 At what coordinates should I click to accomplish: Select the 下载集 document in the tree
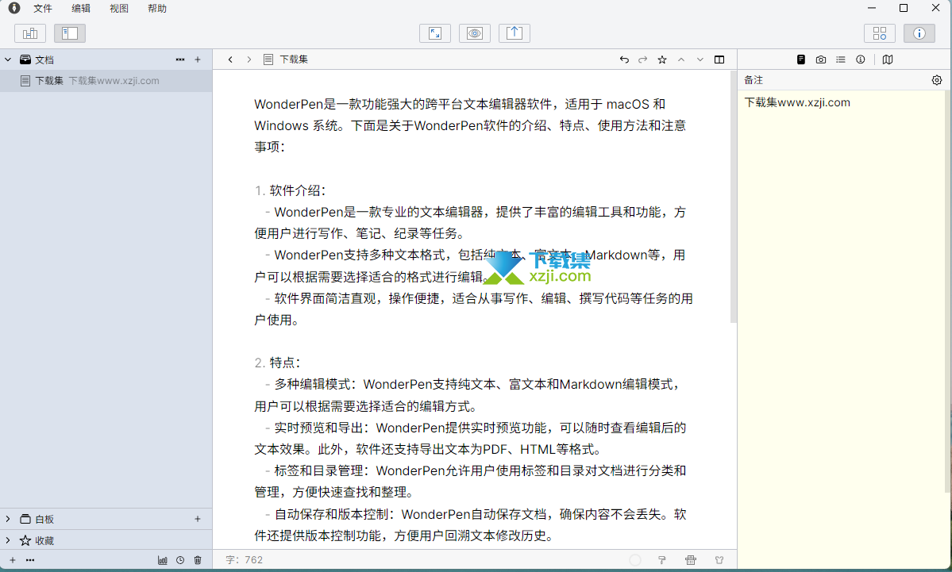tap(106, 81)
